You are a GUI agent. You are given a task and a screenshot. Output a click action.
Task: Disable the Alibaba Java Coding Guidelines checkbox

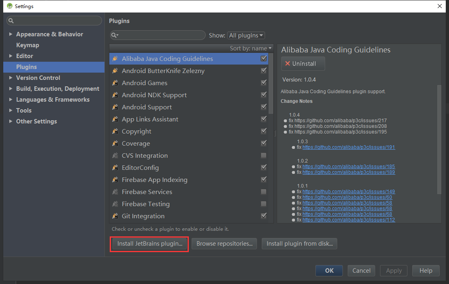pos(264,58)
